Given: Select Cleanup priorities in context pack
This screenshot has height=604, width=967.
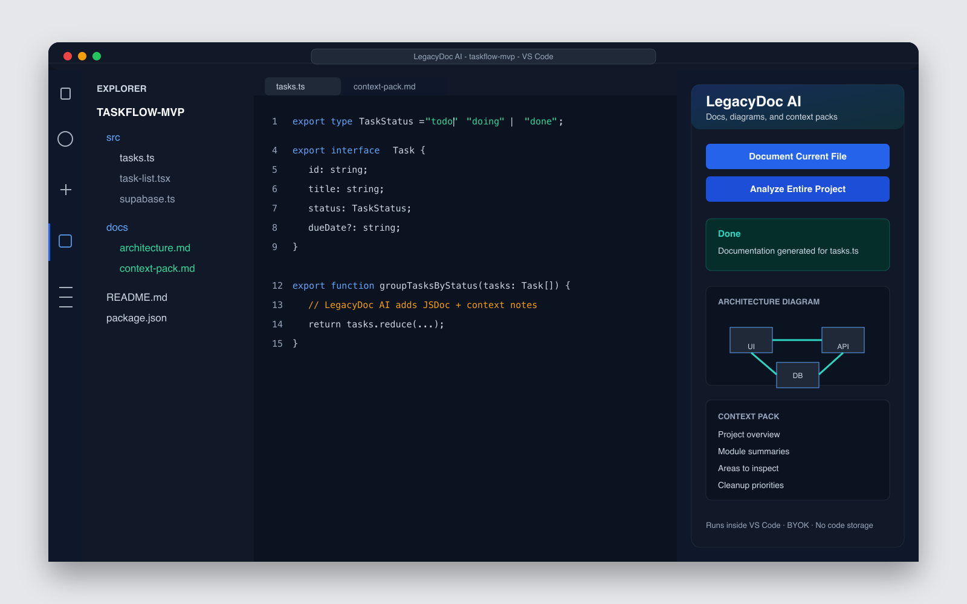Looking at the screenshot, I should pos(751,486).
